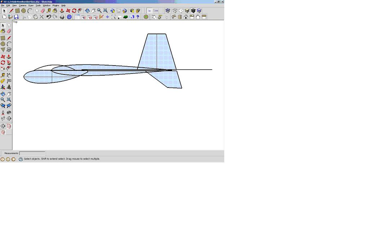Open the Camera menu
This screenshot has width=365, height=238.
(22, 5)
